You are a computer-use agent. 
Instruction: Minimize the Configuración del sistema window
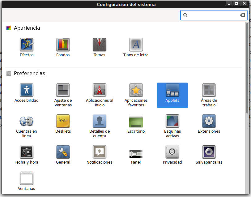pyautogui.click(x=229, y=3)
